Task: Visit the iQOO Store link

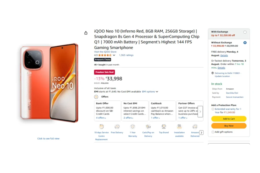Action: (x=105, y=52)
